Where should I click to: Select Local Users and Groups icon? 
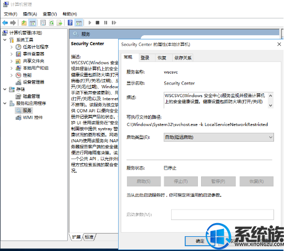click(x=18, y=68)
